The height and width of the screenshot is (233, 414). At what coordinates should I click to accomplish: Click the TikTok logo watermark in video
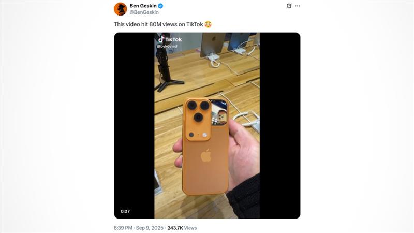pos(170,39)
